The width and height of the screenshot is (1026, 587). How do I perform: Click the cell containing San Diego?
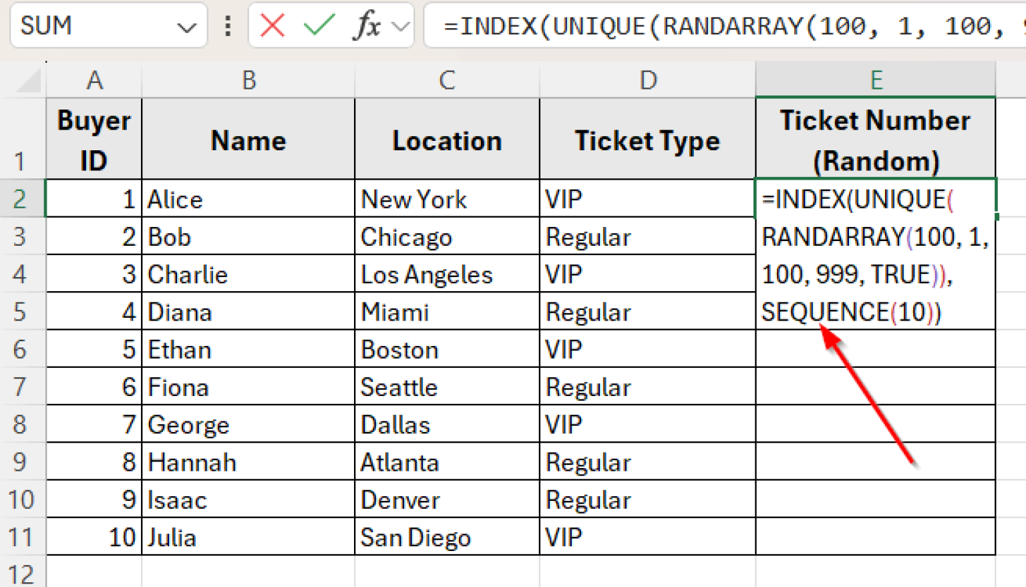click(x=446, y=536)
